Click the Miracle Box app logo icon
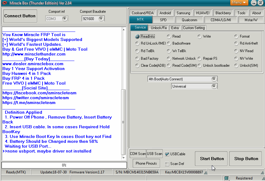 click(x=4, y=3)
